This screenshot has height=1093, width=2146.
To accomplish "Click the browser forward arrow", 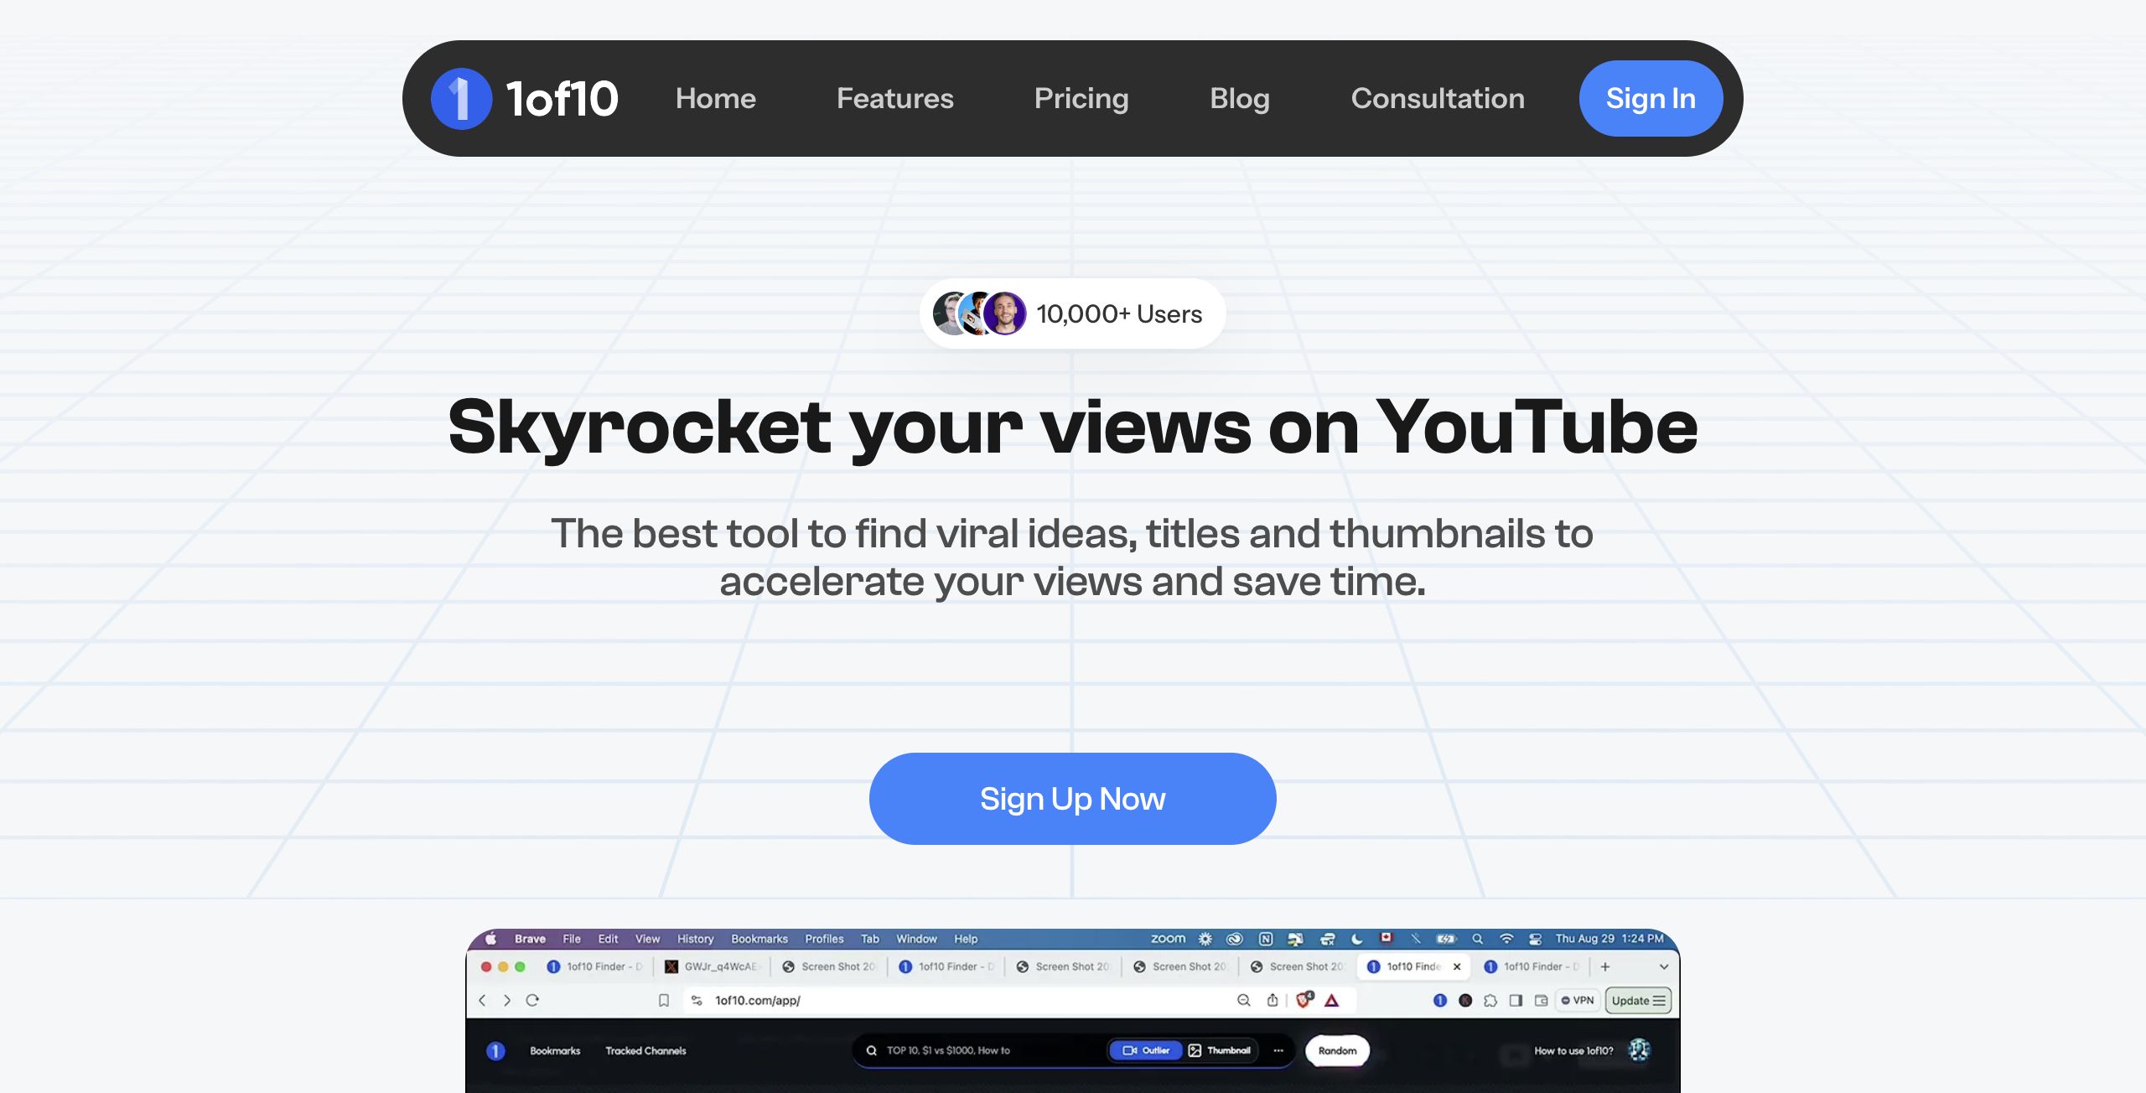I will tap(506, 1000).
